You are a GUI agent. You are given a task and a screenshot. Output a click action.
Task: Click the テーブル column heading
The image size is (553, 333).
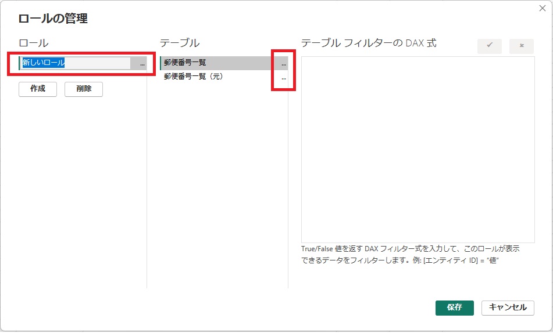pos(180,43)
